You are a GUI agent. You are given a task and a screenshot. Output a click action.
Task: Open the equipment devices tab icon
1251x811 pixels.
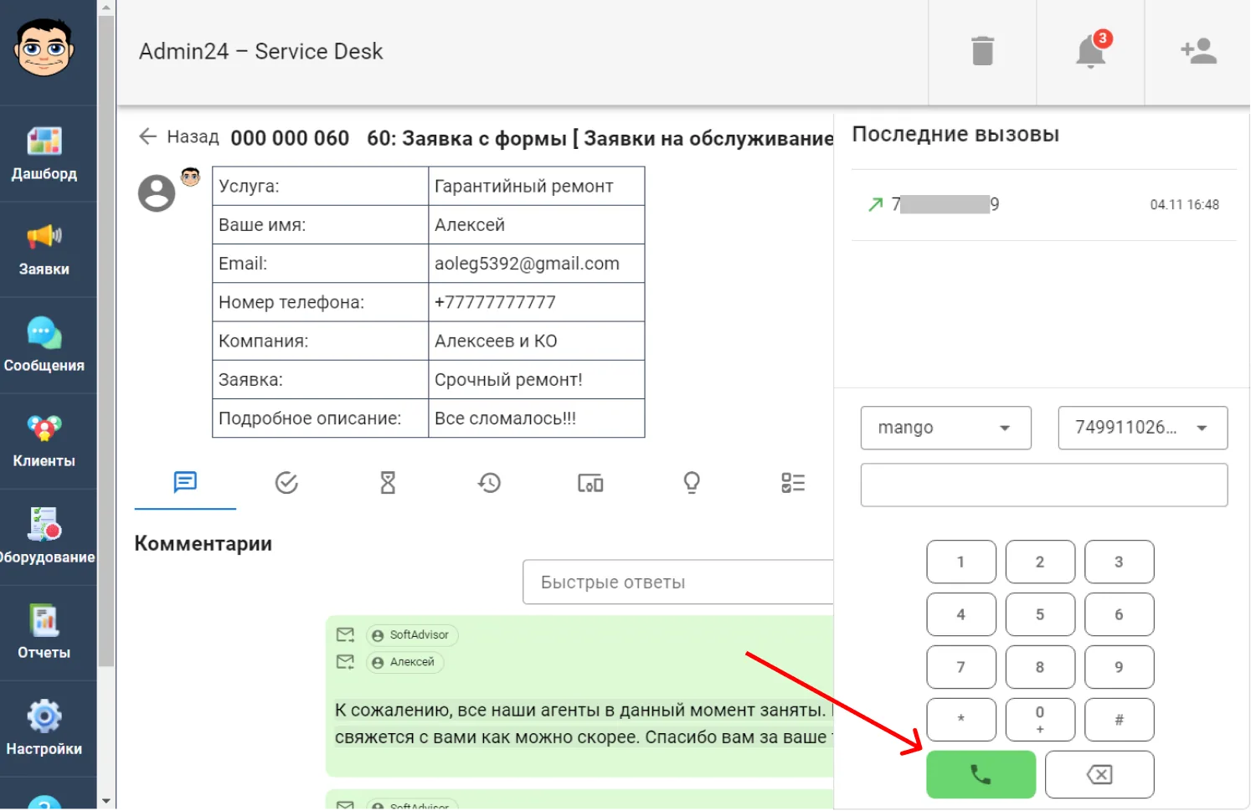pos(590,483)
